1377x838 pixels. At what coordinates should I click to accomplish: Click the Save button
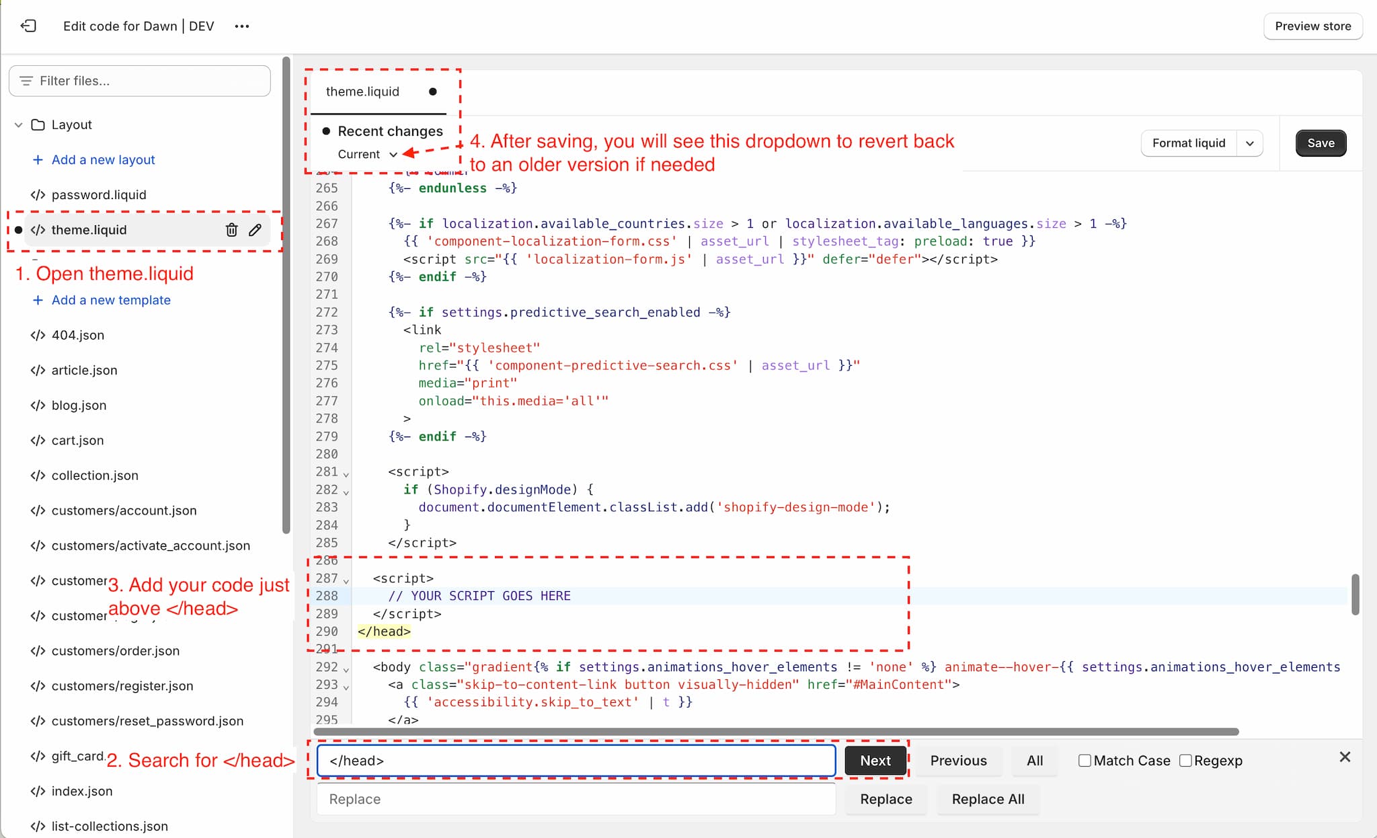tap(1321, 143)
